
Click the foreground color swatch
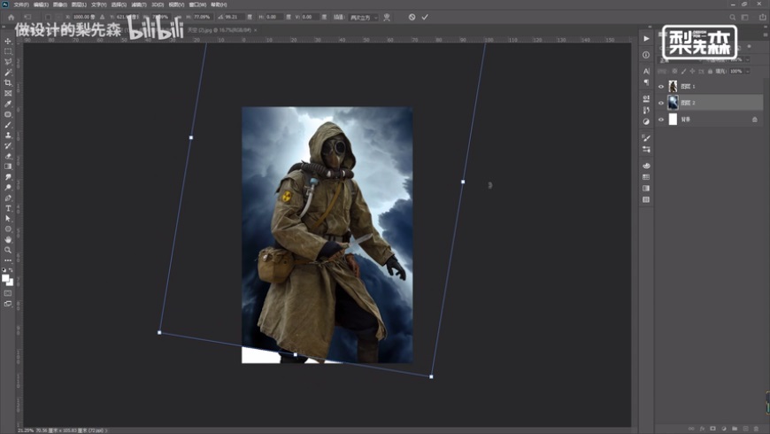(x=6, y=278)
